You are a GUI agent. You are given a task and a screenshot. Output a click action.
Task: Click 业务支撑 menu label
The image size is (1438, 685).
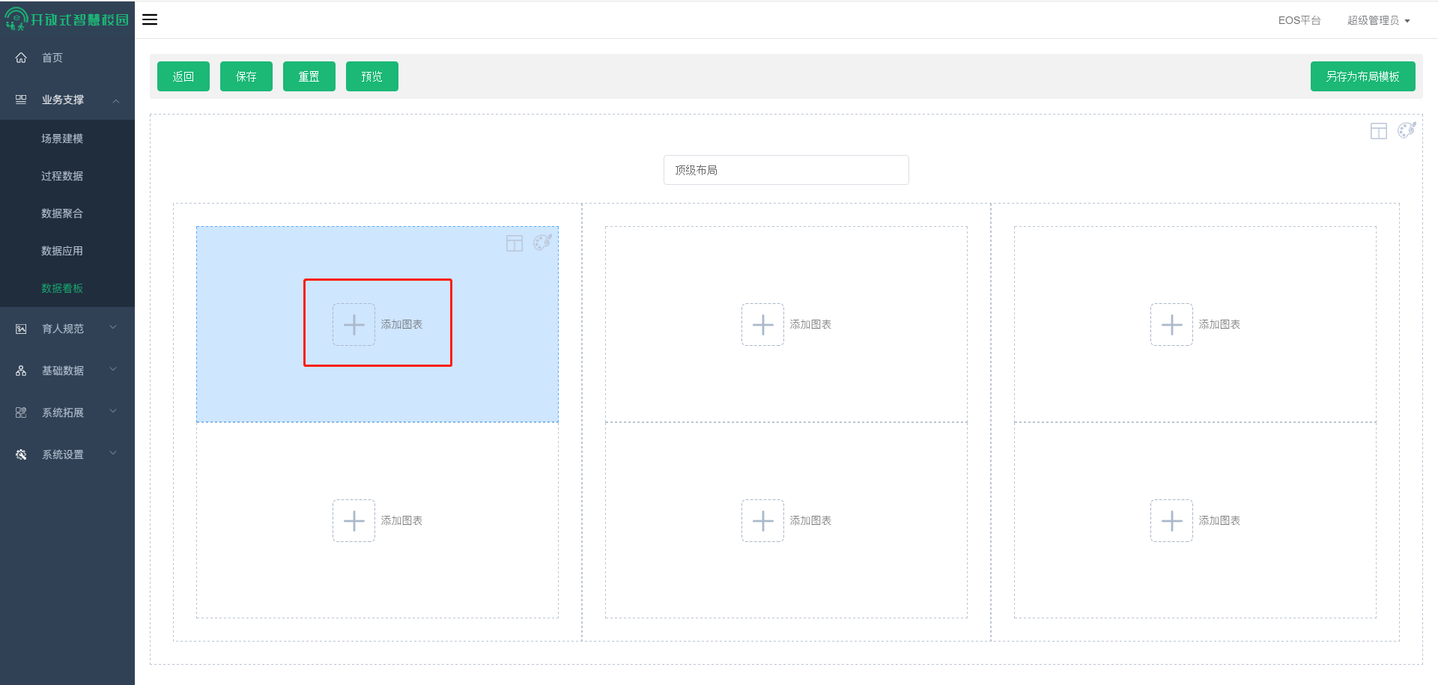(x=63, y=100)
